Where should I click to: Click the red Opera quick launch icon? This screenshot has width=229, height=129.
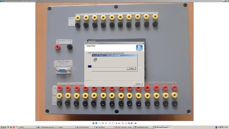point(14,127)
